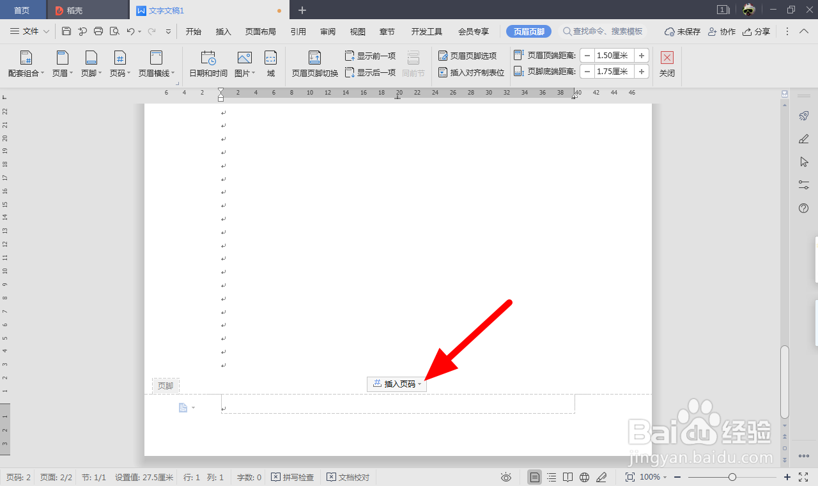Click 页眉页脚切换 to switch header/footer
The height and width of the screenshot is (486, 818).
click(x=314, y=64)
